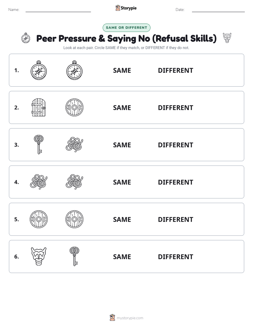This screenshot has width=253, height=328.
Task: Select DIFFERENT for question 3
Action: click(x=175, y=145)
